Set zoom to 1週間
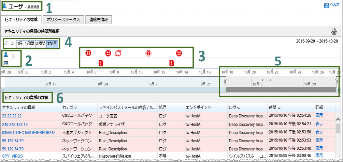Image resolution: width=343 pixels, height=162 pixels. coord(29,44)
